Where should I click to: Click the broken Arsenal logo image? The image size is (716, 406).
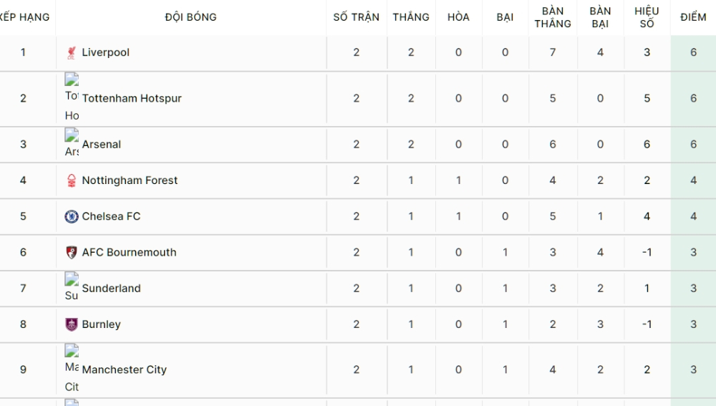[72, 144]
